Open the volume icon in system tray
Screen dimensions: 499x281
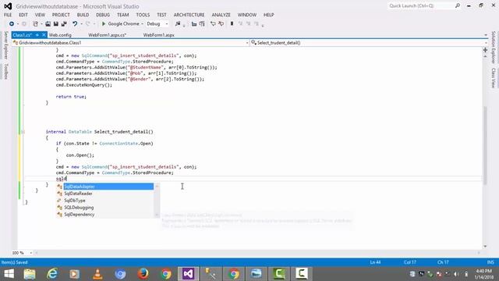click(456, 274)
